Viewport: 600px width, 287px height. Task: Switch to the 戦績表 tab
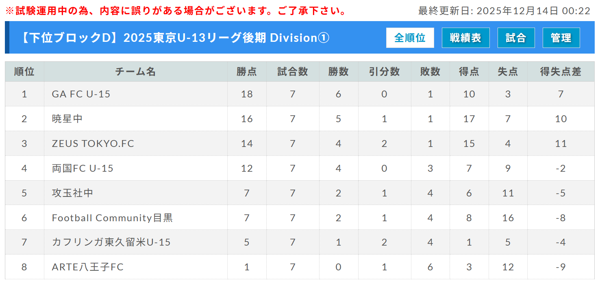point(465,38)
